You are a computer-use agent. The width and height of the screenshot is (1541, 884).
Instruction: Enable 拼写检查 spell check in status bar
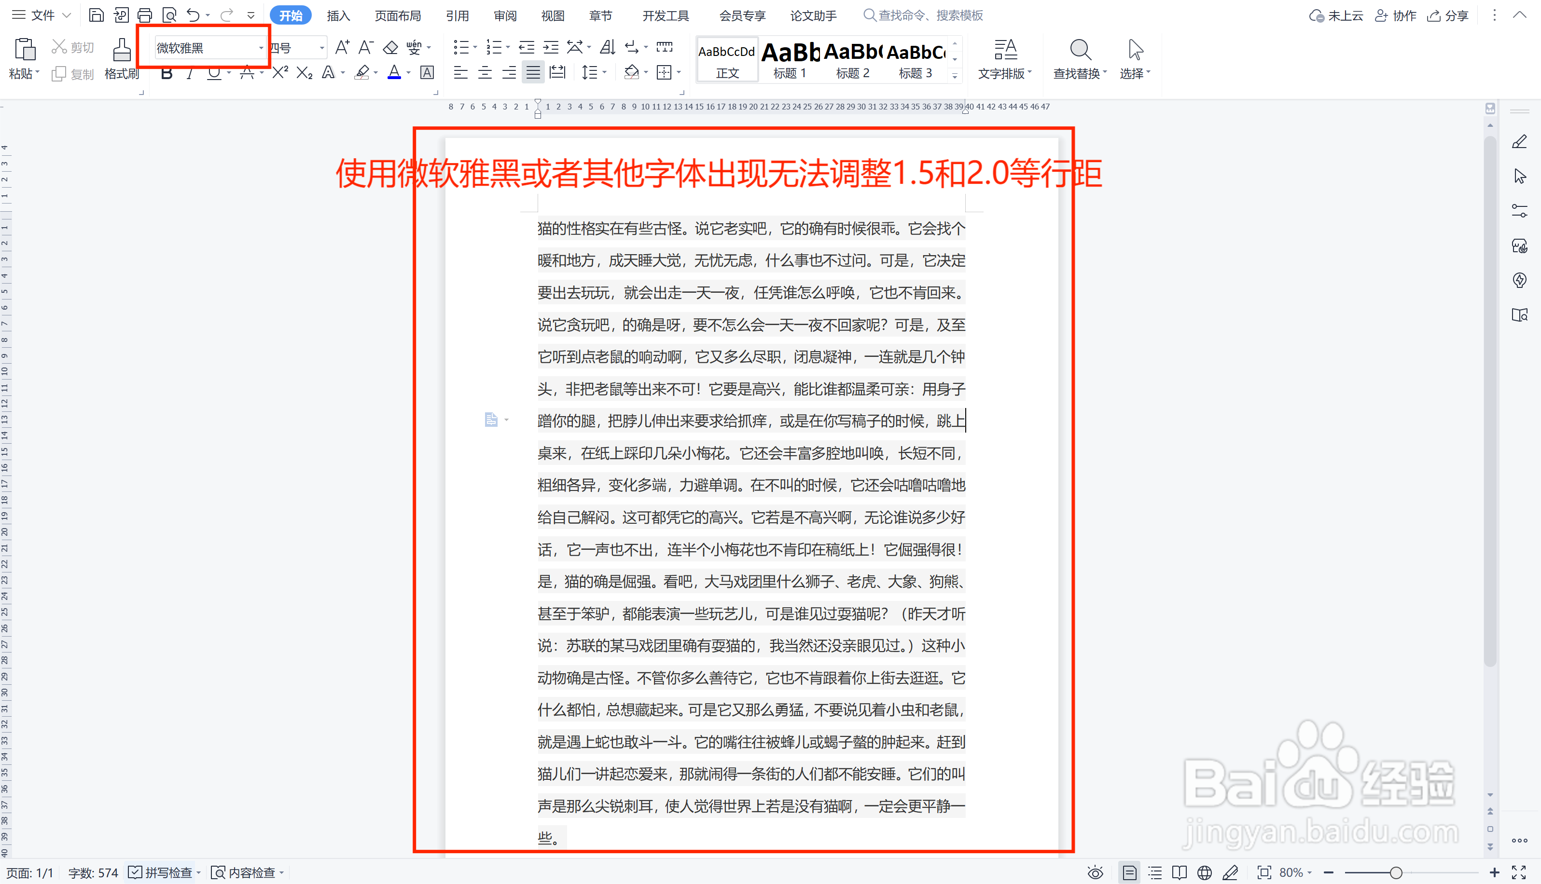click(x=163, y=872)
